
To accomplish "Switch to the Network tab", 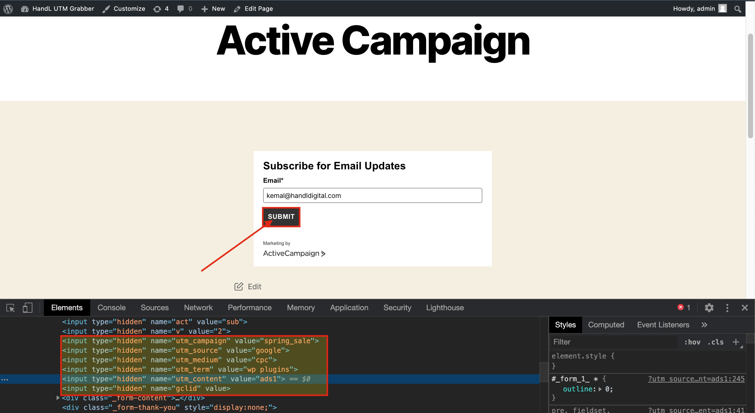I will tap(198, 308).
